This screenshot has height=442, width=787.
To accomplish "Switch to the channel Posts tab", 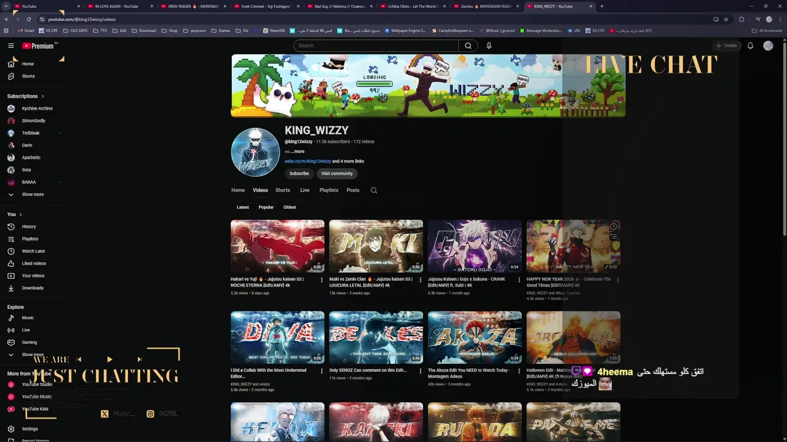I will coord(353,190).
